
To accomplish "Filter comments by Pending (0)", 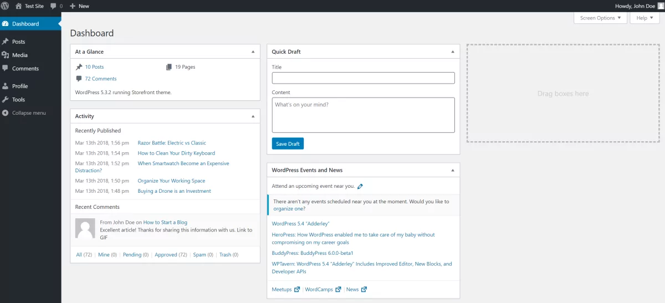I will [136, 255].
